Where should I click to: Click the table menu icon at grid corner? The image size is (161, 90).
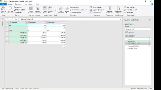coord(7,22)
